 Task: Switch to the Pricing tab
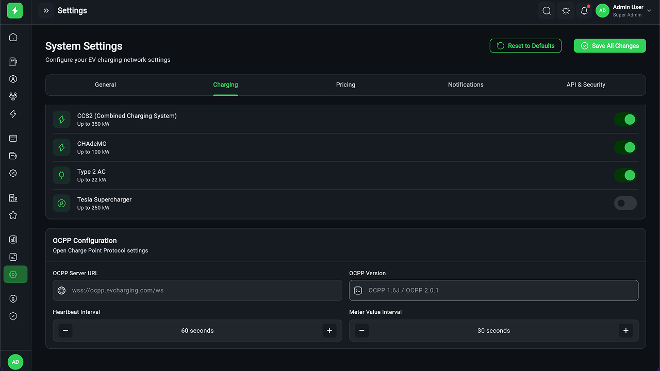tap(345, 85)
